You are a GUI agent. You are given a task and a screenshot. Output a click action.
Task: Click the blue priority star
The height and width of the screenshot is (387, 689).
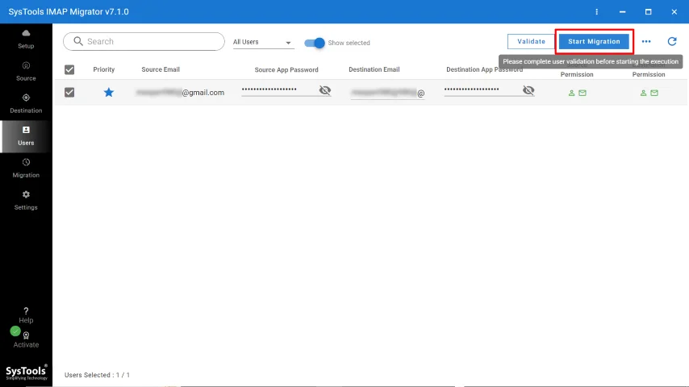109,92
